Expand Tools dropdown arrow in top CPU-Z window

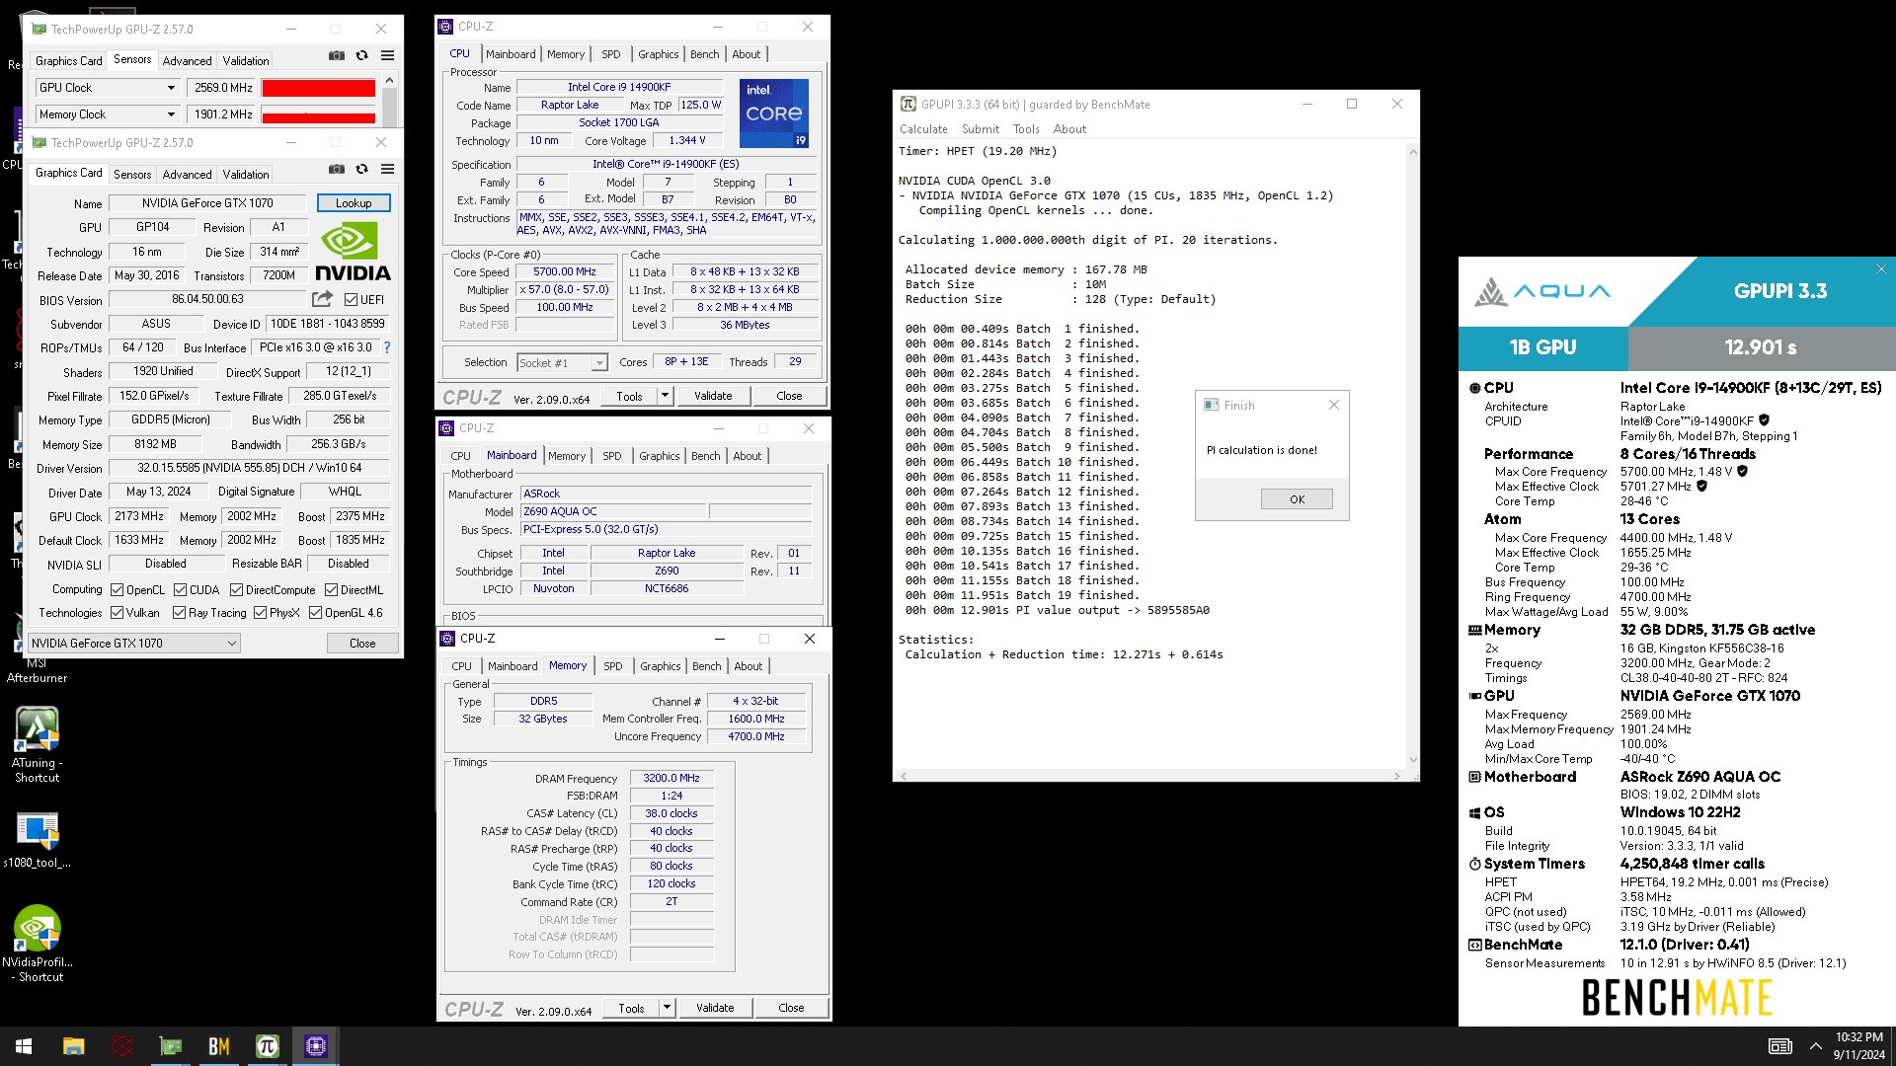tap(665, 396)
